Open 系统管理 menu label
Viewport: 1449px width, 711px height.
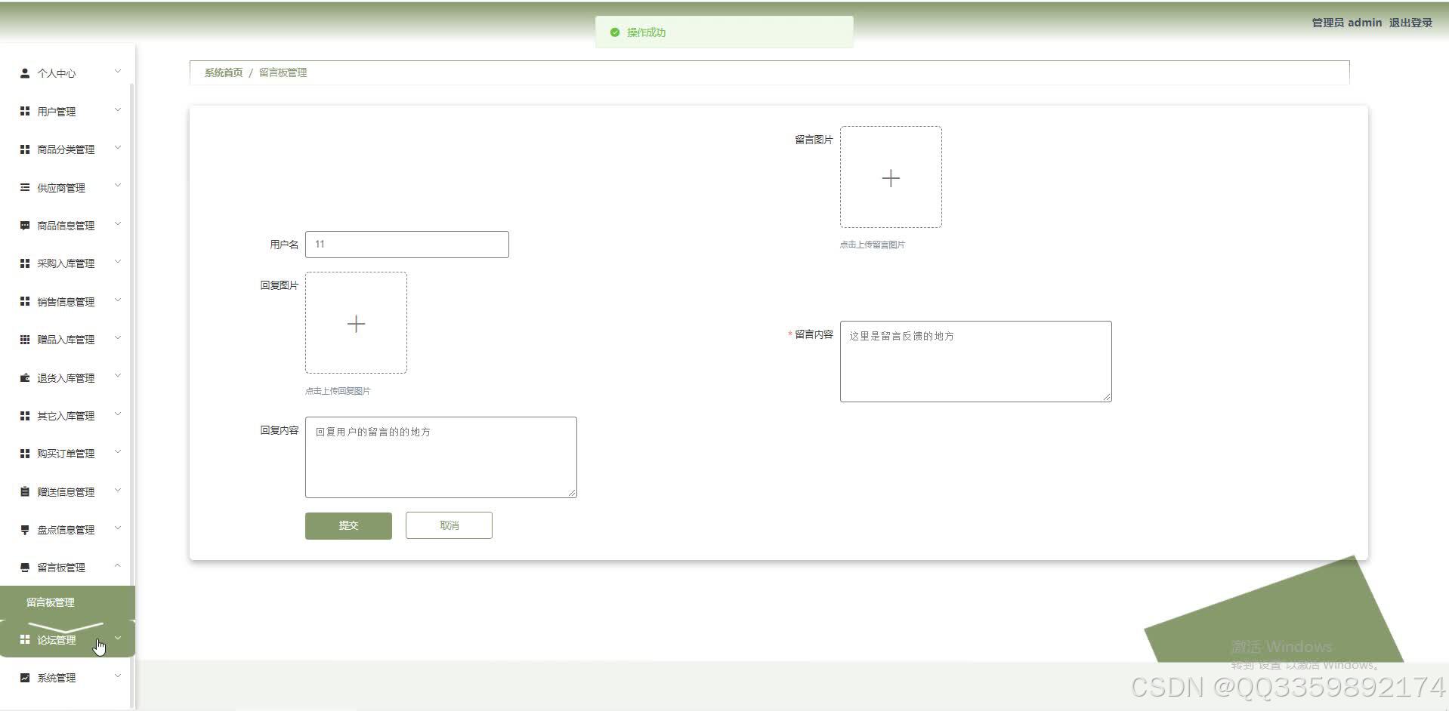[x=57, y=678]
